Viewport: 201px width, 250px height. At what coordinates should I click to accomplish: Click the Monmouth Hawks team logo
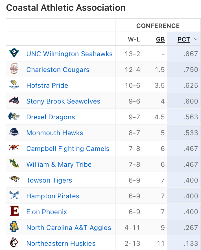(14, 133)
